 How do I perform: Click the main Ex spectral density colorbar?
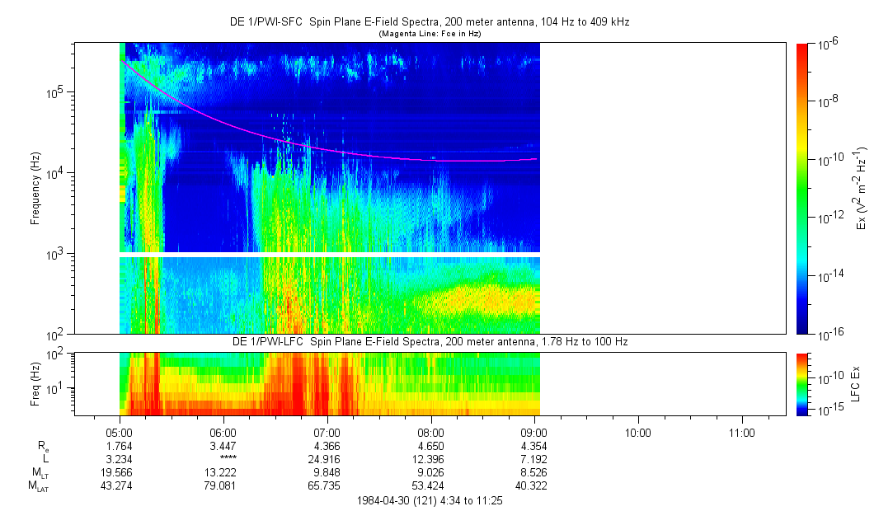(x=803, y=188)
